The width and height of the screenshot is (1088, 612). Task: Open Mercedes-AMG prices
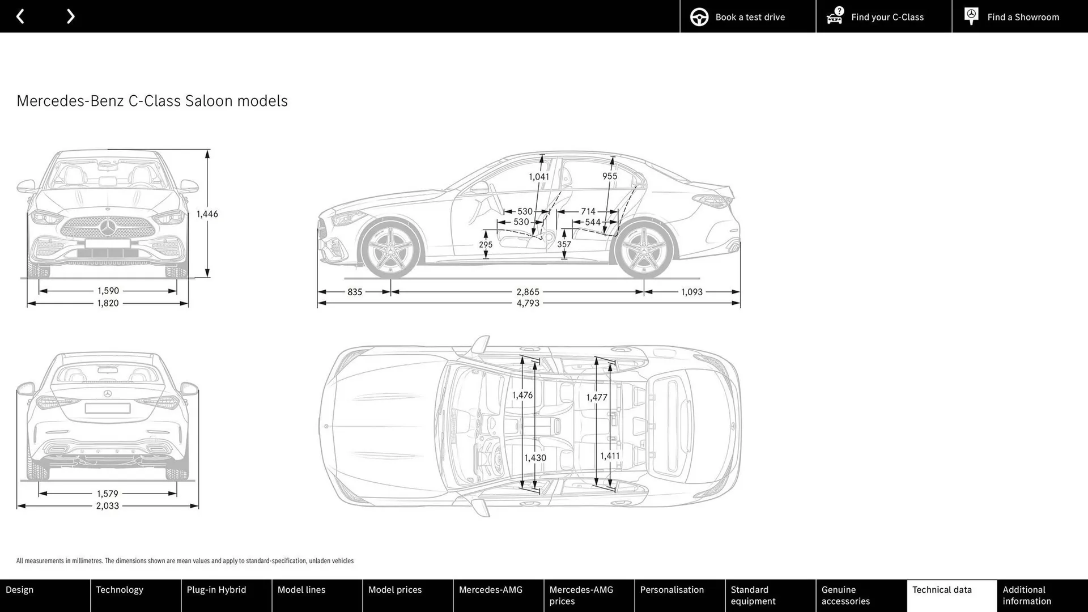coord(589,596)
